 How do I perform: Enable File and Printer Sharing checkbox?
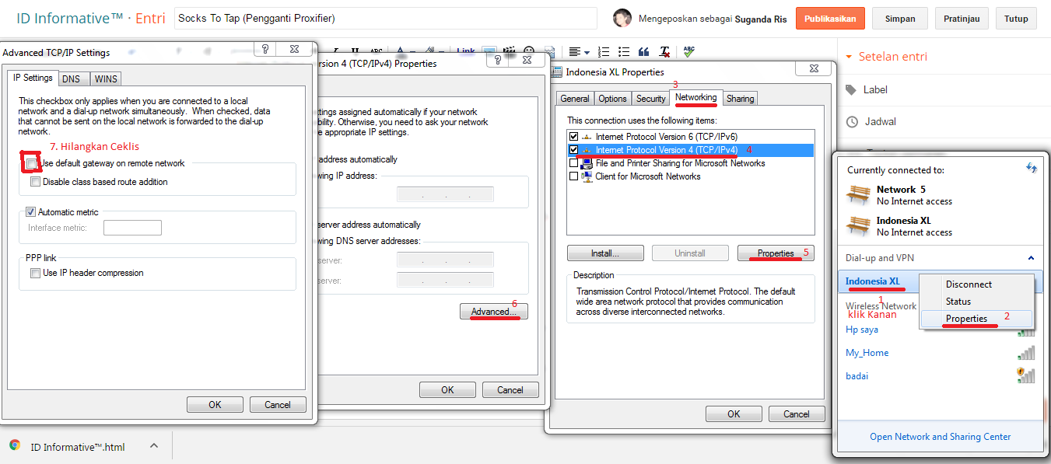pos(574,163)
